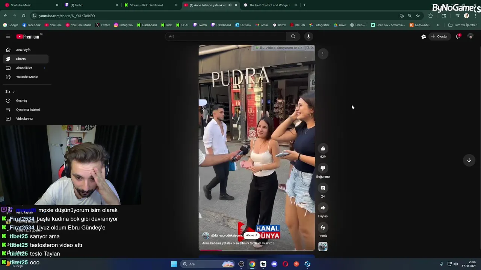481x270 pixels.
Task: Open @dünyaprodüksiyonn channel link
Action: pos(226,235)
